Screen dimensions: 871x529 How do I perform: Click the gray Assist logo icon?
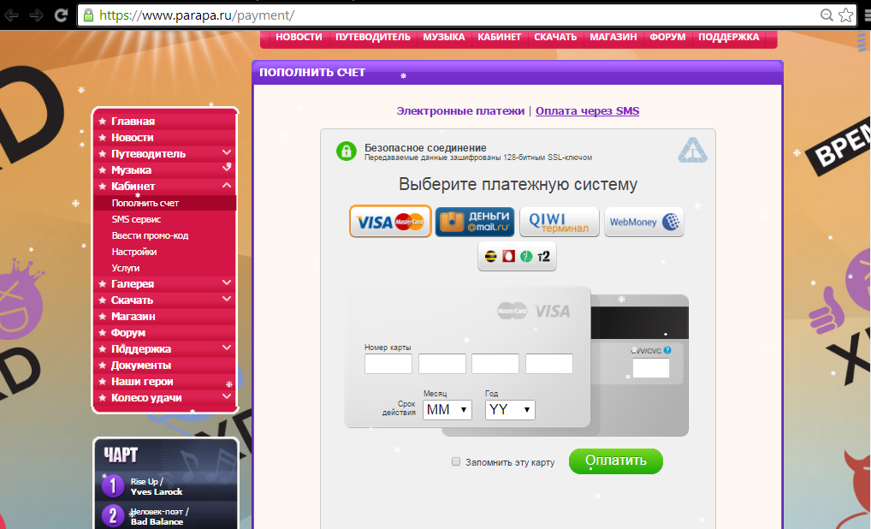click(x=693, y=150)
